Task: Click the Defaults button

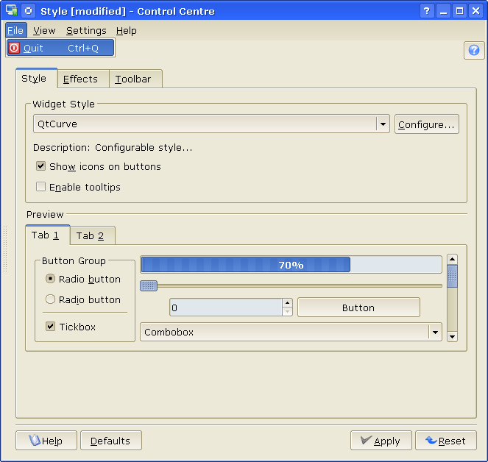Action: pos(111,440)
